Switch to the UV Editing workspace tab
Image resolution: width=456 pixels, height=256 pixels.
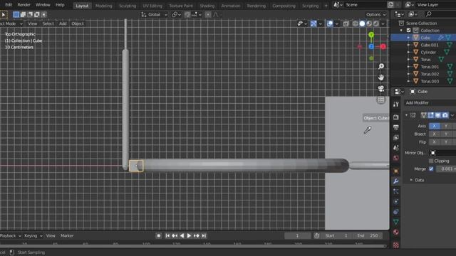point(152,6)
